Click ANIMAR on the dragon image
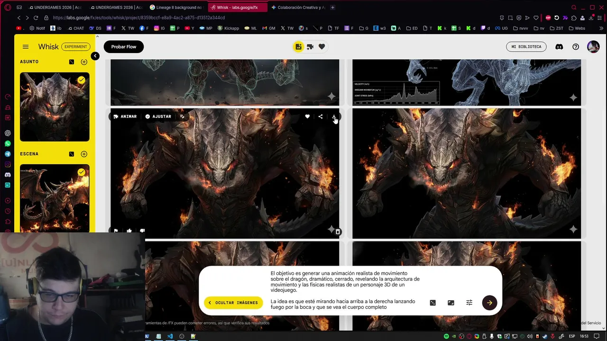Image resolution: width=607 pixels, height=341 pixels. (125, 117)
